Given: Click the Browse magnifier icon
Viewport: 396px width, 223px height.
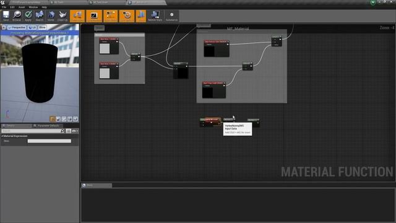Looking at the screenshot, I should pos(17,15).
